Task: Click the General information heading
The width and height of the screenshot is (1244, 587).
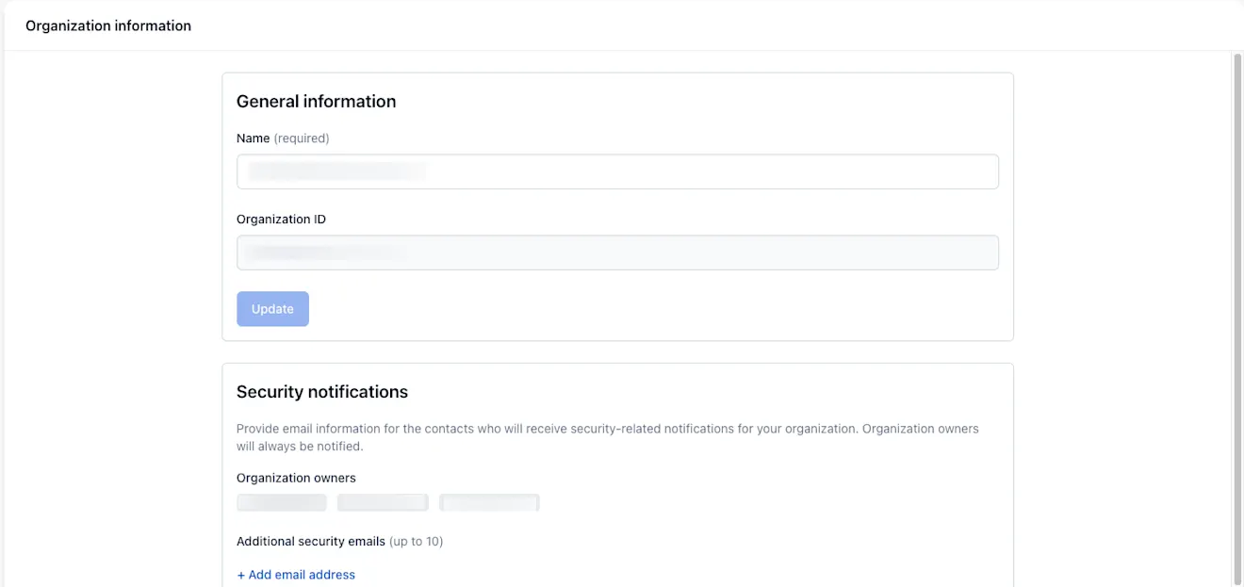Action: point(316,102)
